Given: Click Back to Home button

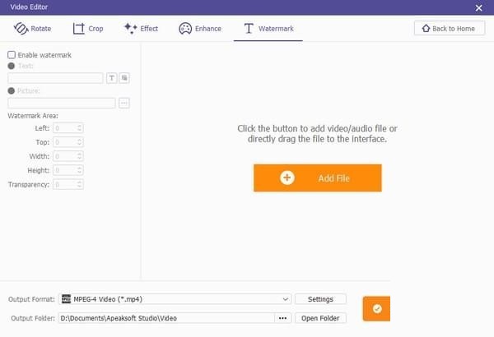Looking at the screenshot, I should 450,28.
